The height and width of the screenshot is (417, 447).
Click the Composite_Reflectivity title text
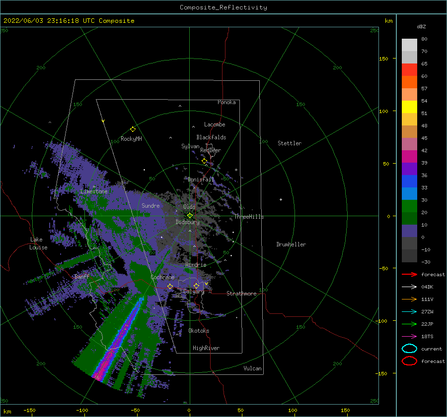click(223, 7)
